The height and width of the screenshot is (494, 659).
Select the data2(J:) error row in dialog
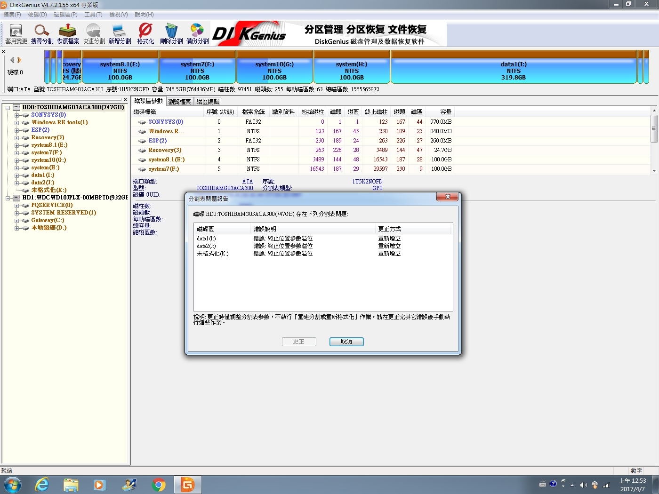(x=323, y=246)
